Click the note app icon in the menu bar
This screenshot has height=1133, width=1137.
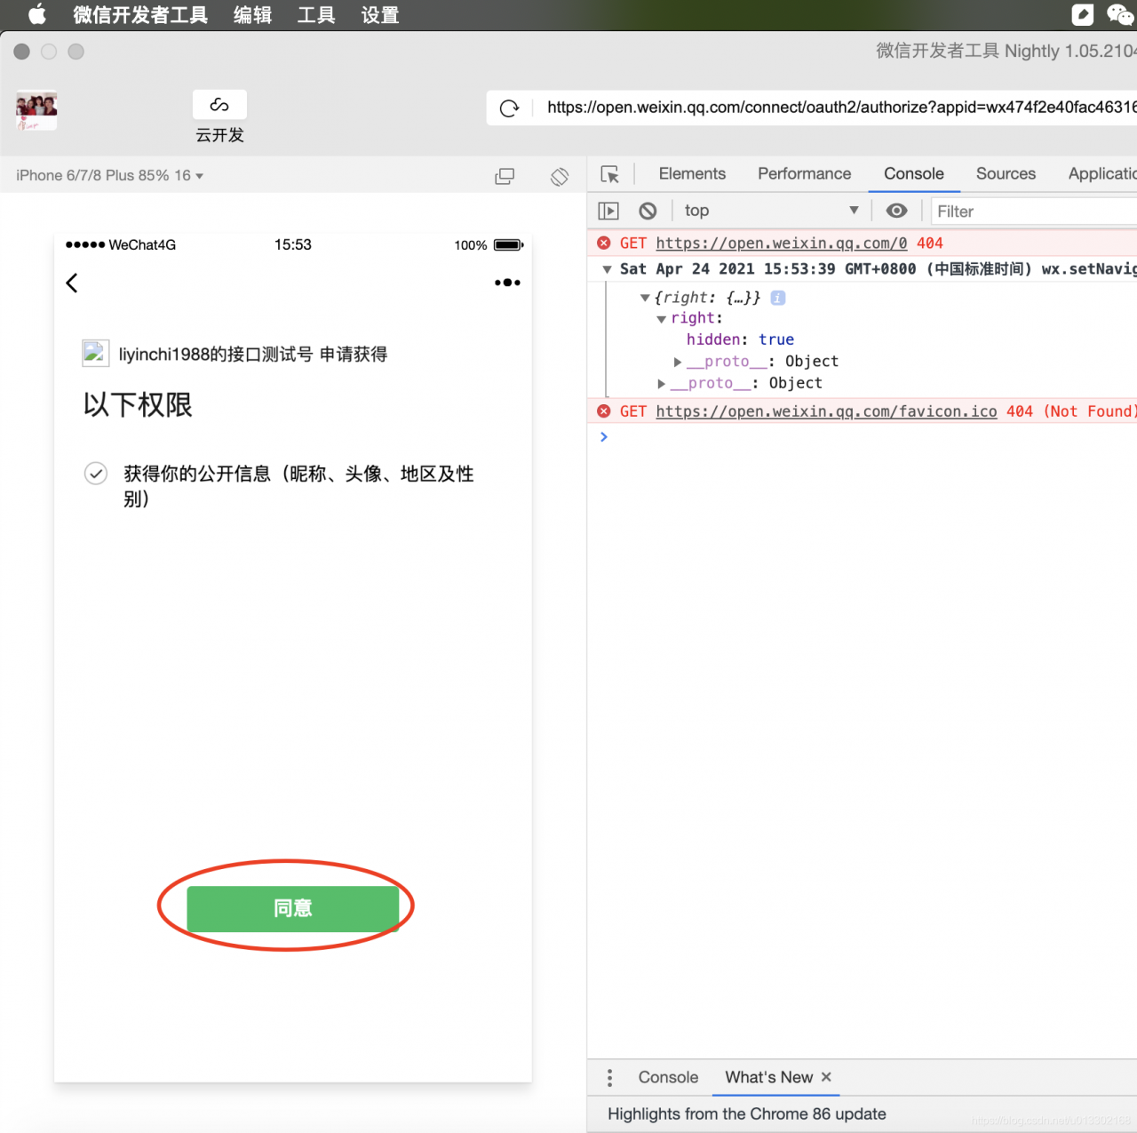coord(1083,14)
